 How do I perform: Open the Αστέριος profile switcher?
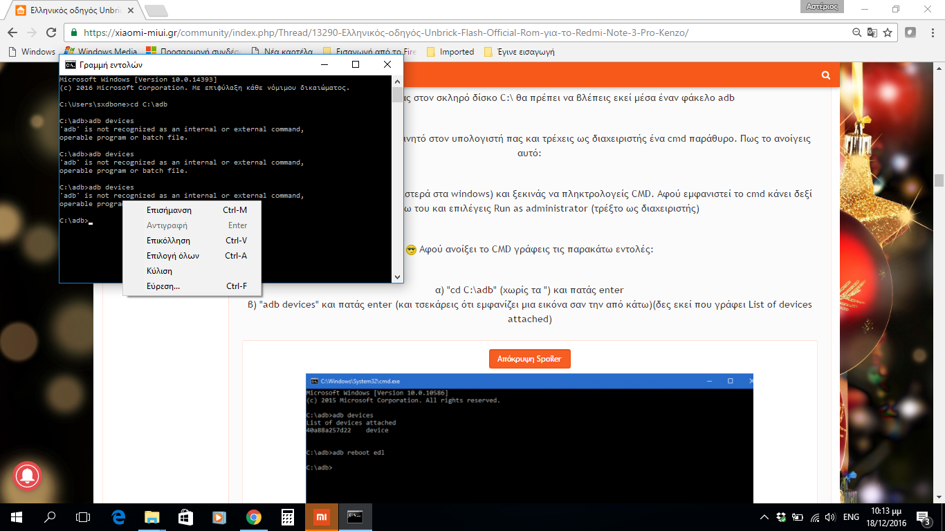[822, 7]
